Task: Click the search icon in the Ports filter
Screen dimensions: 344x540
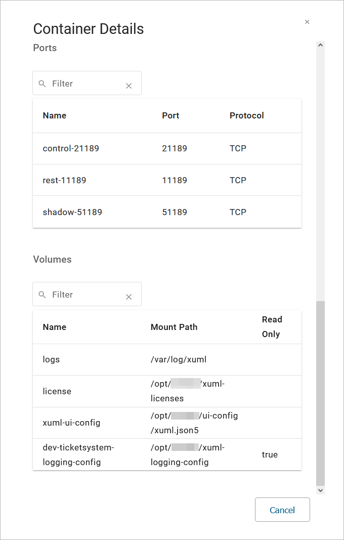Action: click(x=42, y=84)
